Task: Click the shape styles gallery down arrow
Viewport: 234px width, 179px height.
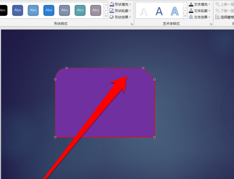Action: (106, 11)
